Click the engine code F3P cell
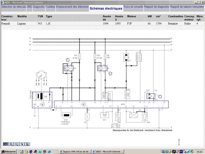 (x=129, y=24)
